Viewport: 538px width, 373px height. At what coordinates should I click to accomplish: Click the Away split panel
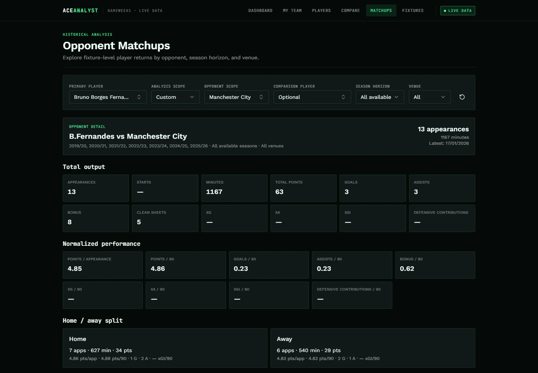373,348
